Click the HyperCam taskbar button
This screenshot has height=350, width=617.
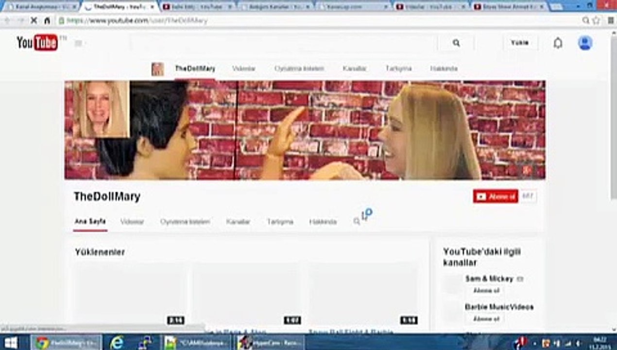270,342
